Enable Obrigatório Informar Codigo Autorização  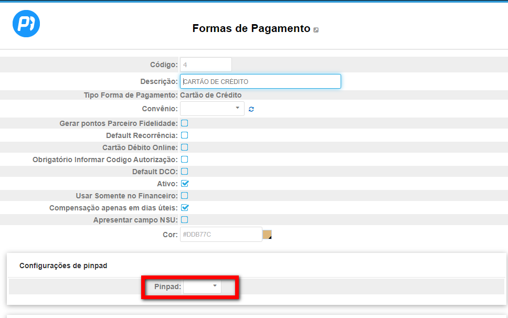click(x=184, y=160)
